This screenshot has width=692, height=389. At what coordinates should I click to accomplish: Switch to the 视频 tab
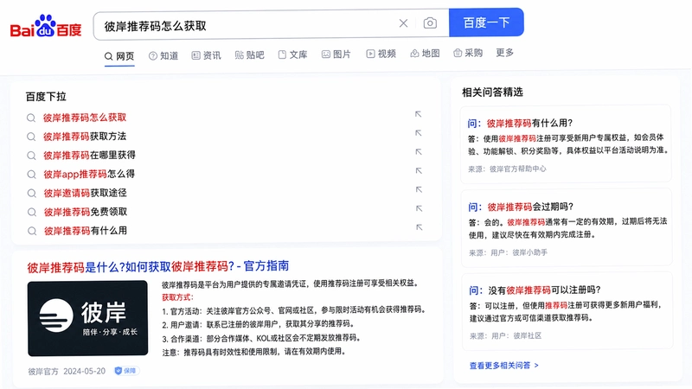381,54
